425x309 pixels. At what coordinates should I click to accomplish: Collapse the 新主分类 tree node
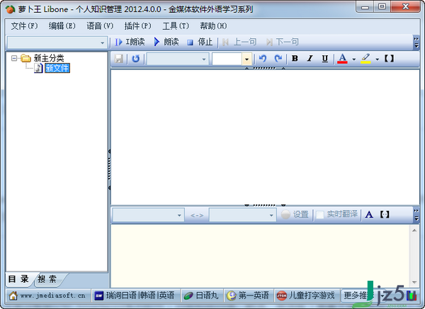click(x=14, y=58)
